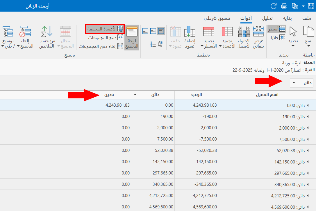Open the print icon in the title bar
This screenshot has width=316, height=211.
(284, 6)
